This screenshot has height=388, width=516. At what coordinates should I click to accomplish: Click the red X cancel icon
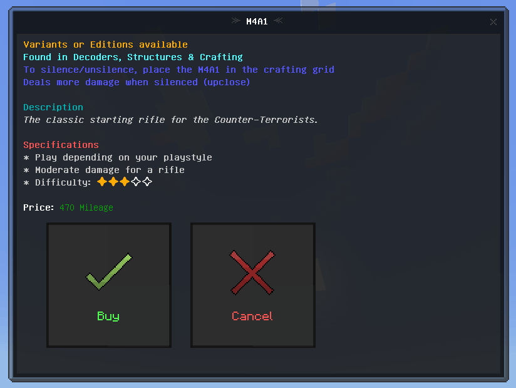coord(252,273)
